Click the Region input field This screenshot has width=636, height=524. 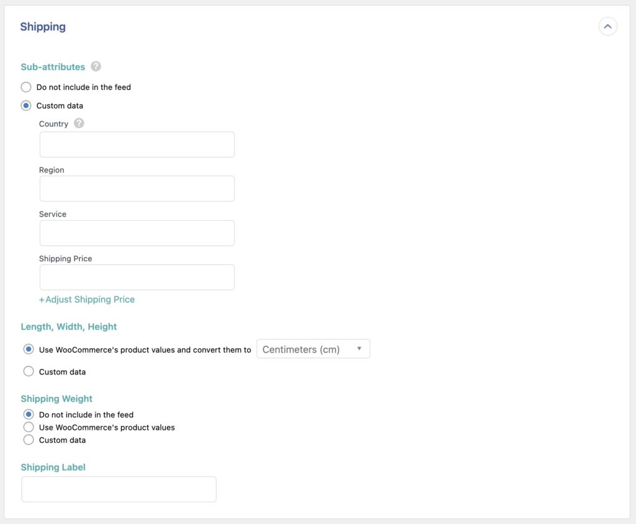pyautogui.click(x=137, y=188)
